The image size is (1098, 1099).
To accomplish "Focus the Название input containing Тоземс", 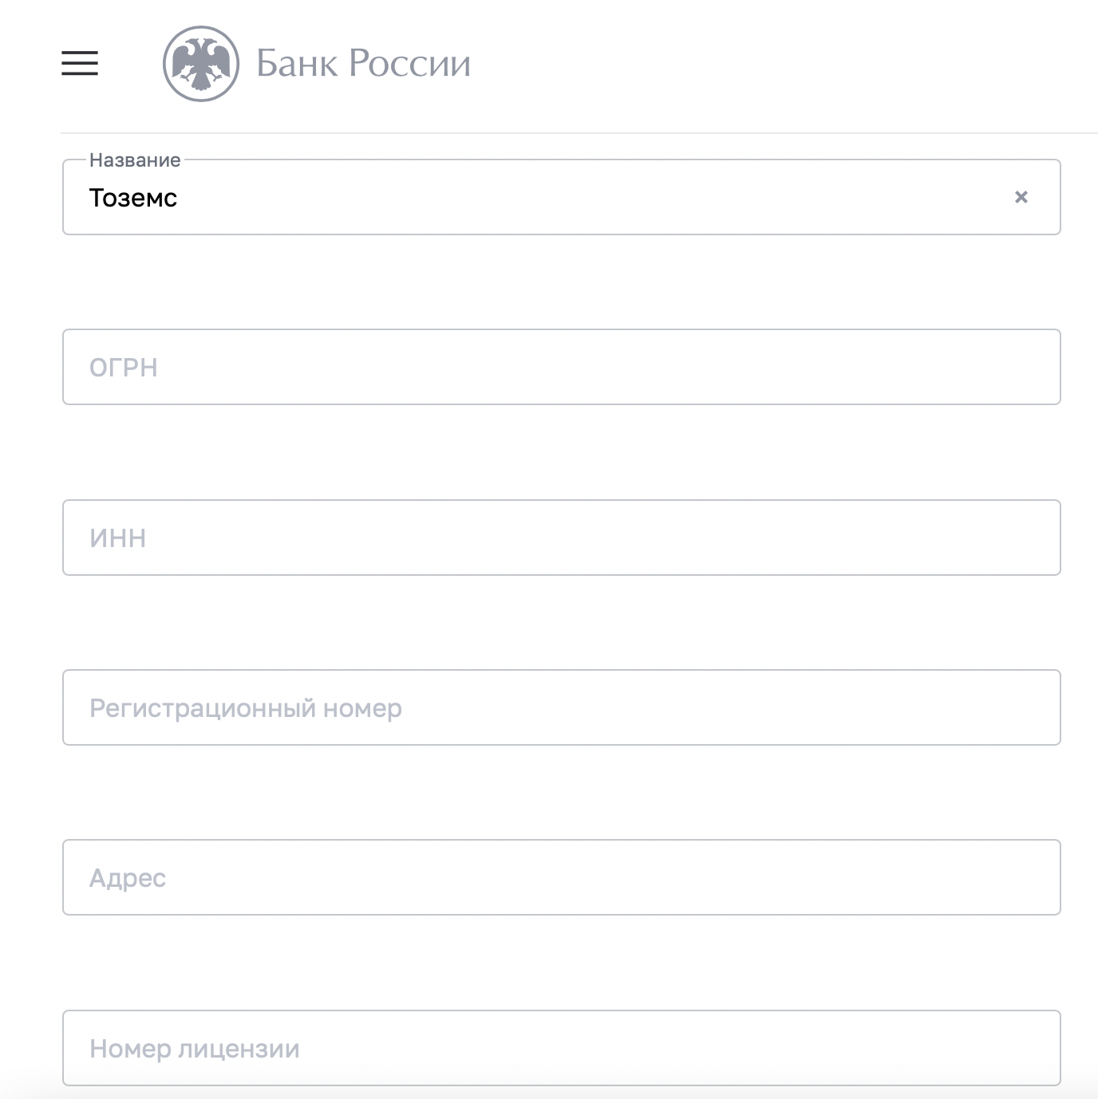I will 562,197.
